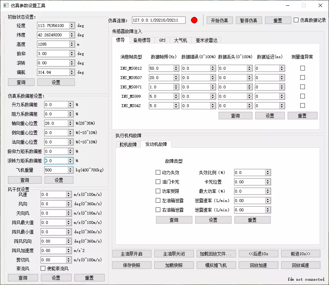
Task: Click the 模拟推飞机 button
Action: click(216, 265)
